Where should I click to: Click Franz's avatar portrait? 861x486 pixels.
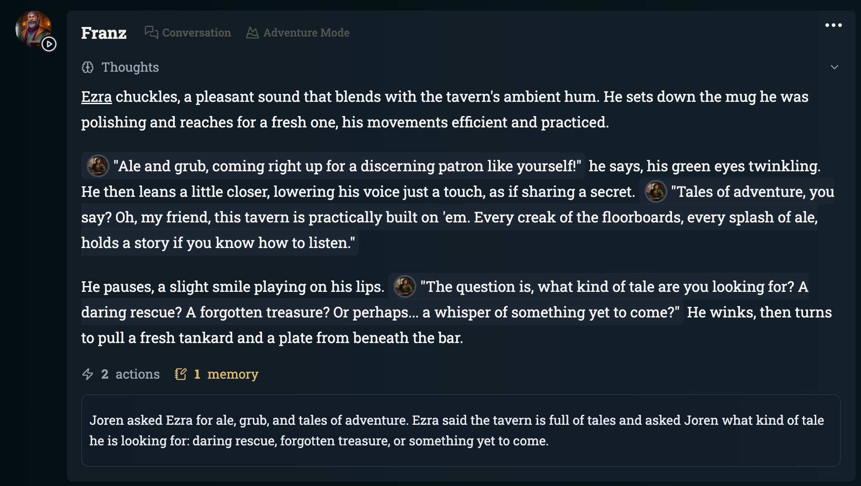coord(31,26)
